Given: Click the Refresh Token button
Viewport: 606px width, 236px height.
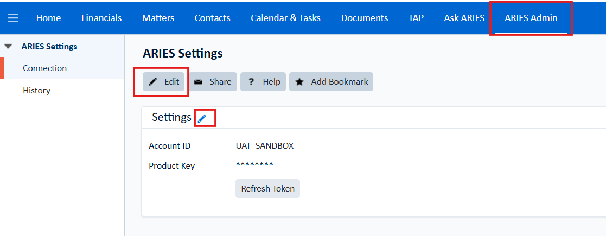Looking at the screenshot, I should click(x=268, y=188).
